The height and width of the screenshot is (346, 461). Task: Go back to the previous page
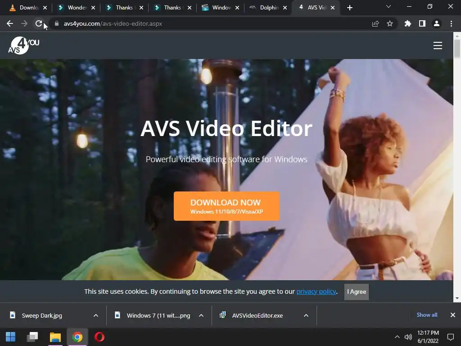coord(10,23)
